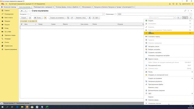Open the Справочники sidebar section
This screenshot has width=194, height=109.
click(8, 46)
